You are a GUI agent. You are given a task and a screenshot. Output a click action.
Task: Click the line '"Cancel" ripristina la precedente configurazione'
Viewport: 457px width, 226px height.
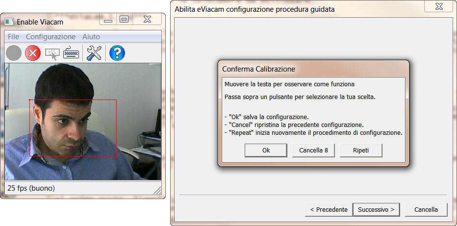[x=294, y=125]
